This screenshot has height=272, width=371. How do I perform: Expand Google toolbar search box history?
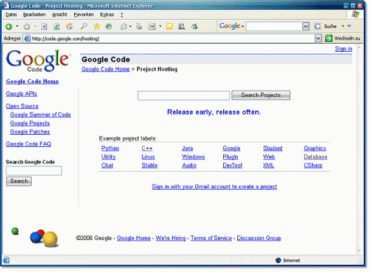(x=306, y=26)
